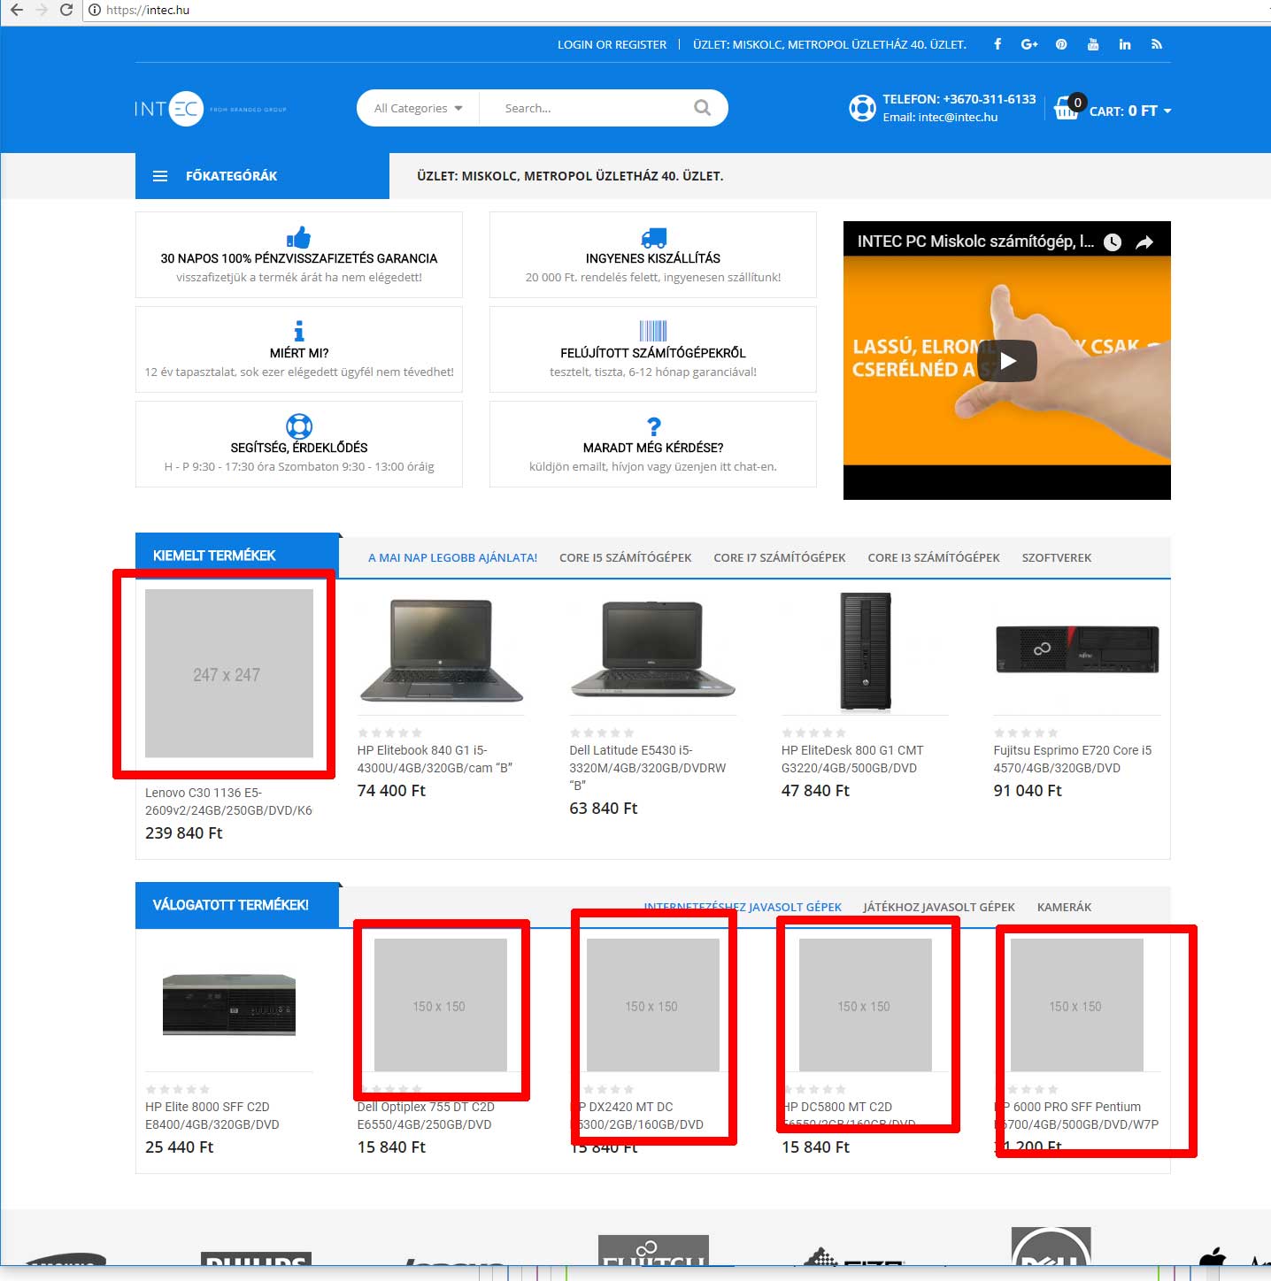Click the site info icon in address bar
Image resolution: width=1271 pixels, height=1281 pixels.
click(95, 10)
